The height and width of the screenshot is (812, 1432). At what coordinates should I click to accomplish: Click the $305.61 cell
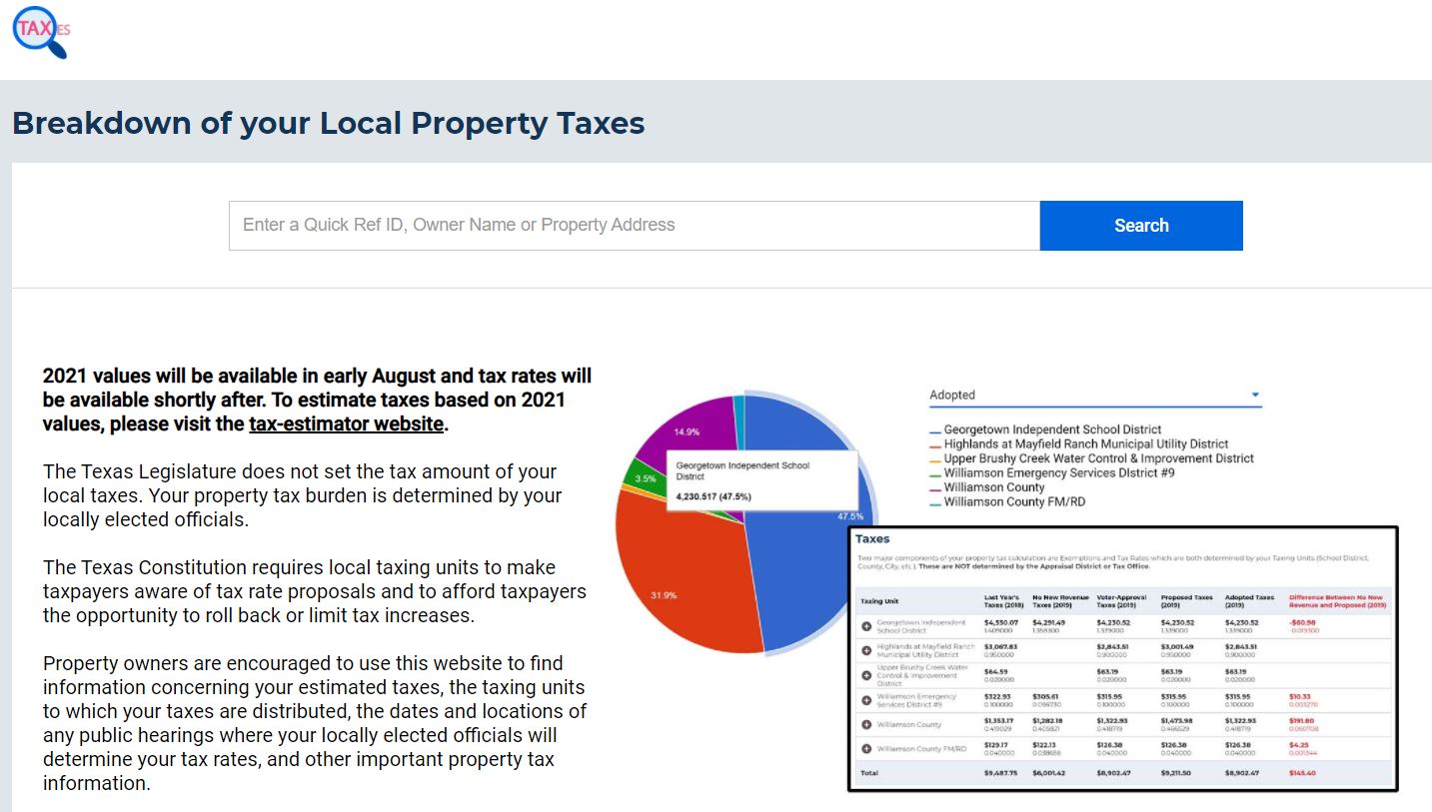pos(1046,696)
